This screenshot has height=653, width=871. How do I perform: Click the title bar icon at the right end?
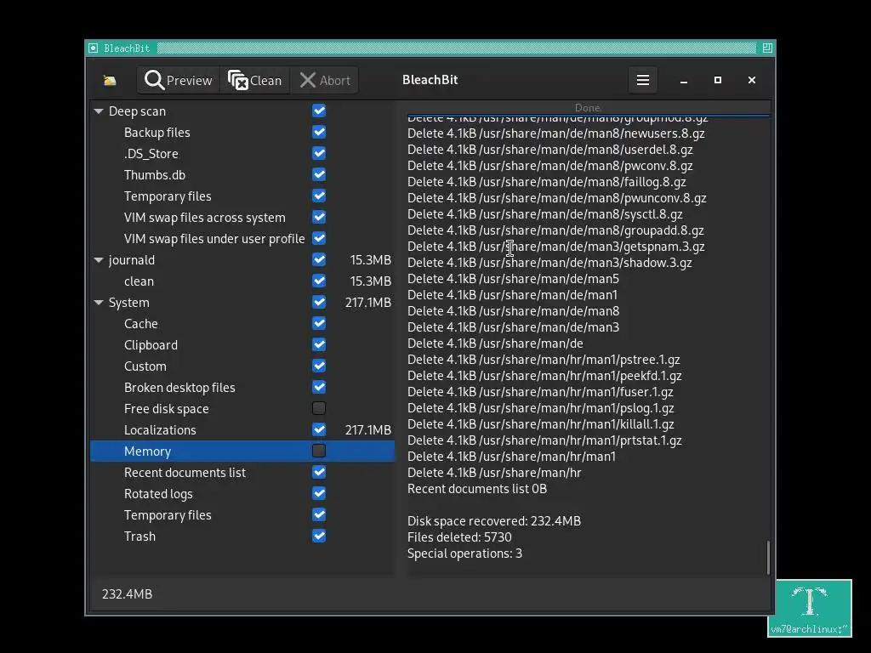click(x=767, y=48)
